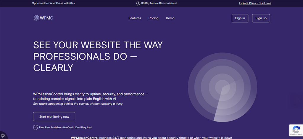Click the shield checkmark icon
Image resolution: width=303 pixels, height=139 pixels.
coord(36,127)
